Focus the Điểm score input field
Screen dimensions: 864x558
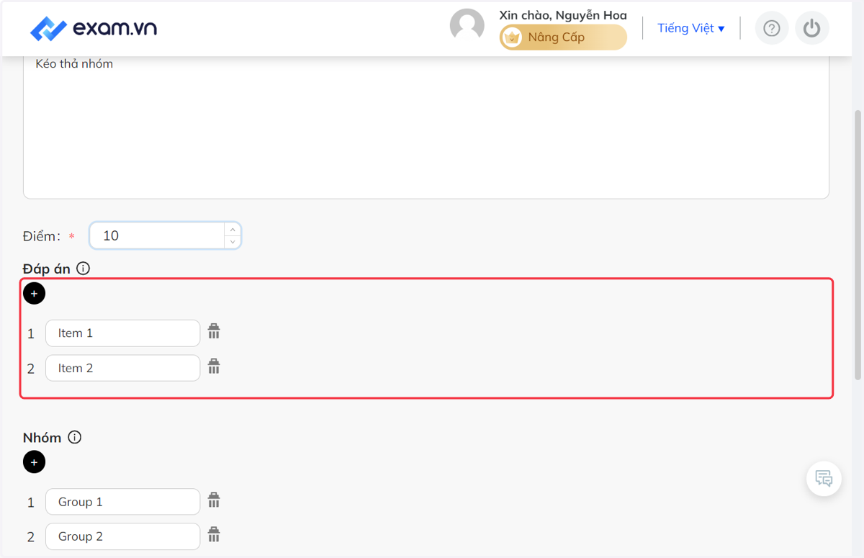pyautogui.click(x=157, y=235)
